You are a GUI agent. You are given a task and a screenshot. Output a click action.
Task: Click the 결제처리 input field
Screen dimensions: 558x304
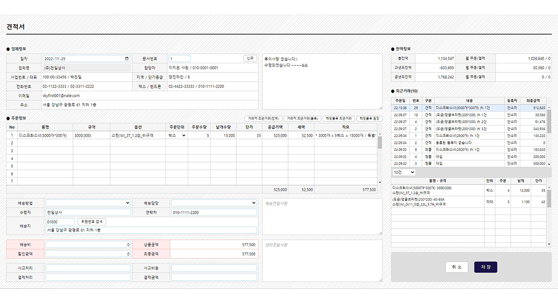88,277
